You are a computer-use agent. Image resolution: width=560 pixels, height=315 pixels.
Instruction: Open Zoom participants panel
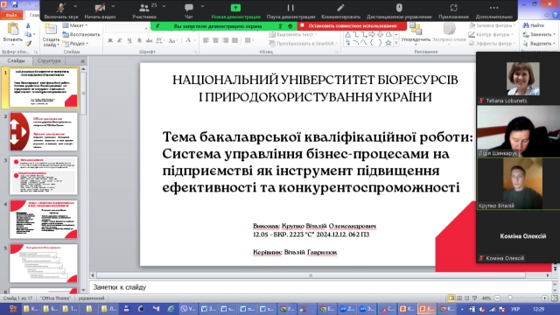(143, 10)
